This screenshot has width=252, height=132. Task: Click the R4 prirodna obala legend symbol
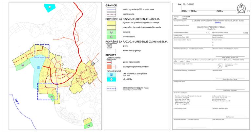(x=111, y=37)
